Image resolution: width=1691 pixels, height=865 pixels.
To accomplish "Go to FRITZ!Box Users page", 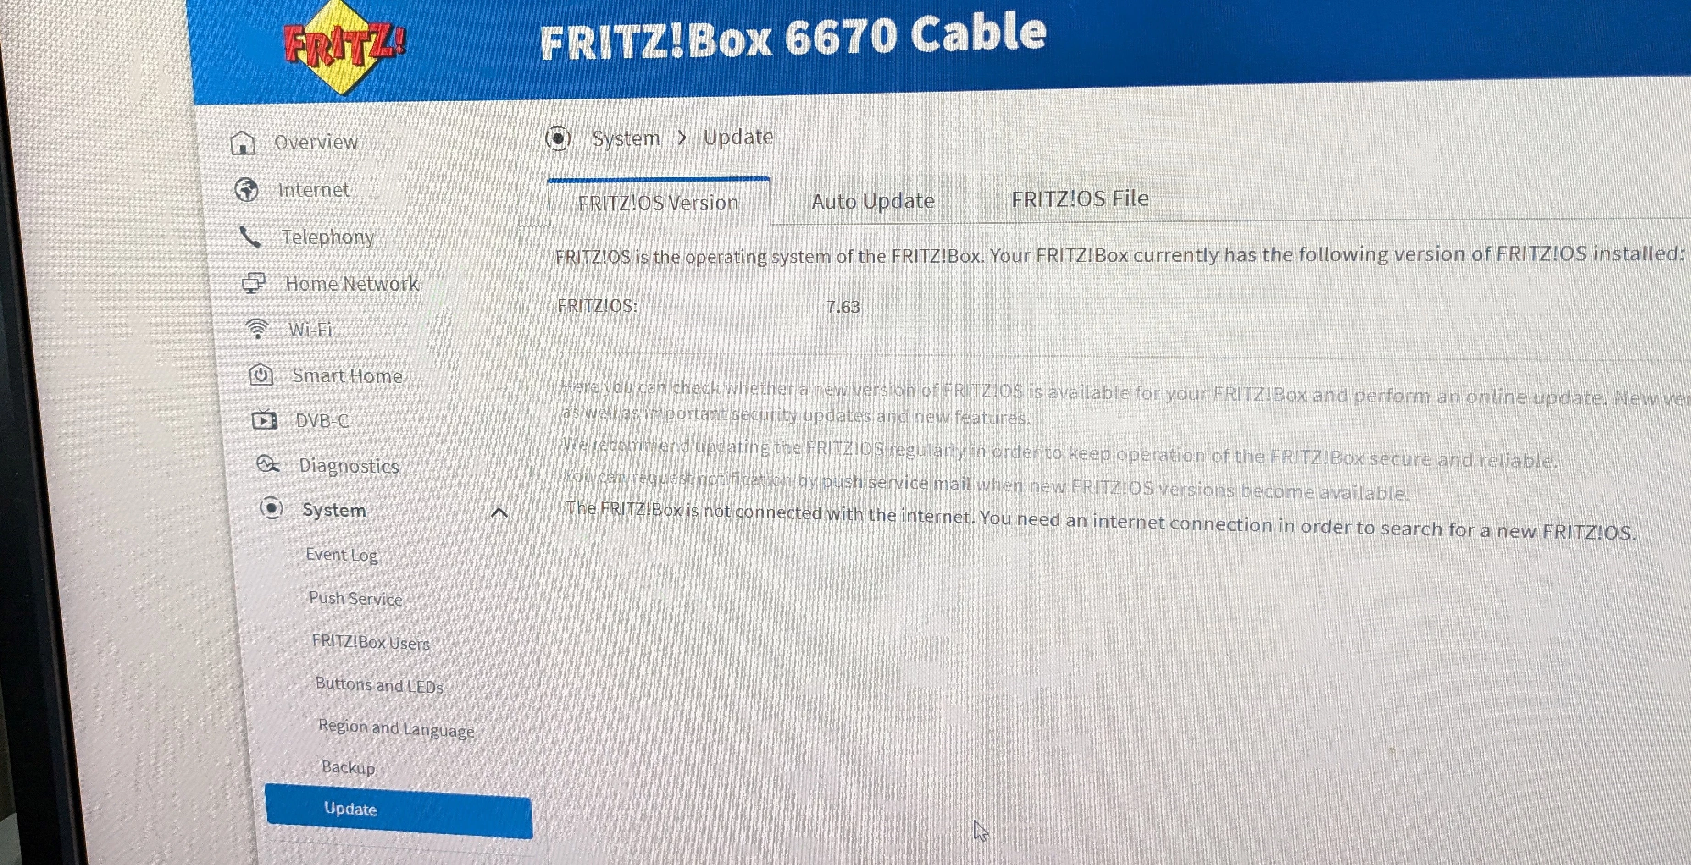I will tap(371, 642).
